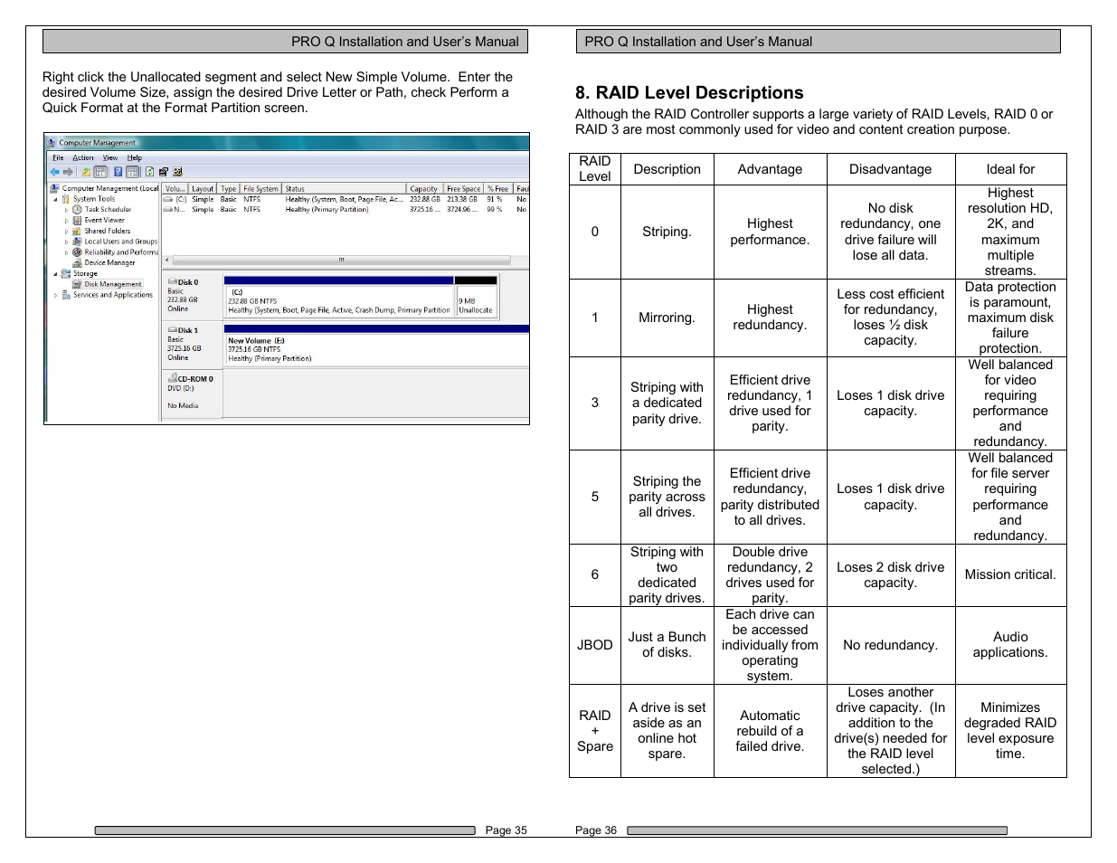This screenshot has height=863, width=1117.
Task: Expand the Services and Applications node
Action: 55,295
